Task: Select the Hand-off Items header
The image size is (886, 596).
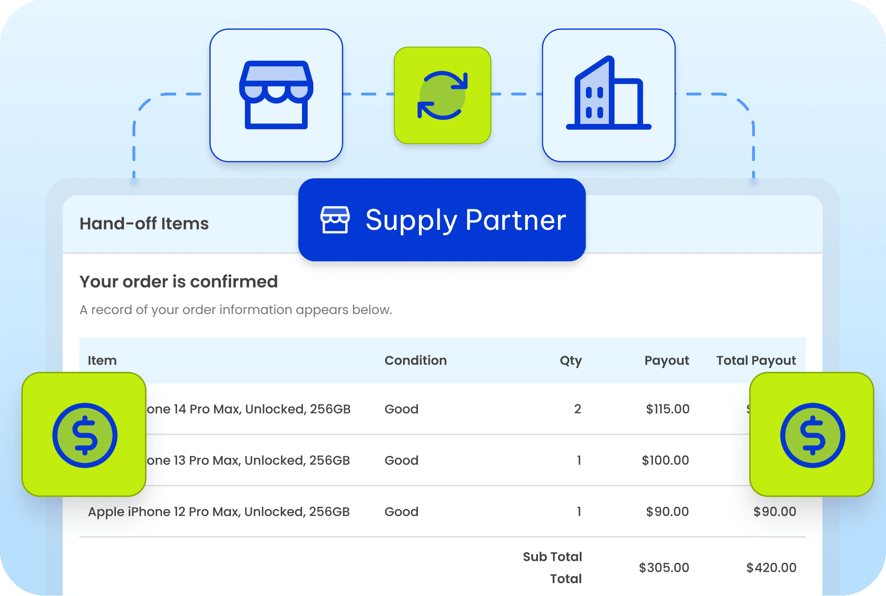Action: (x=144, y=224)
